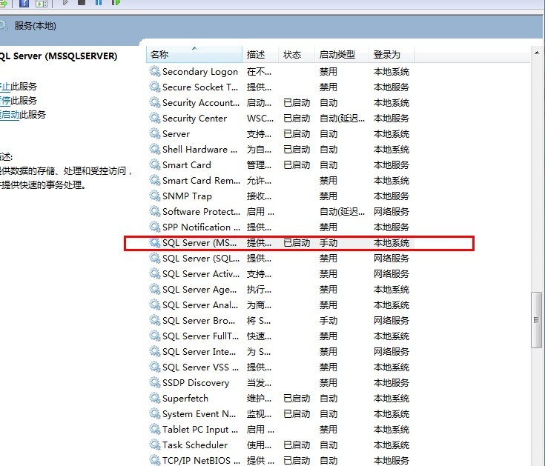Select the Security Center service name
545x466 pixels.
click(194, 119)
